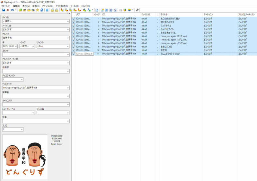The width and height of the screenshot is (257, 181).
Task: Open the ヘルプ(H) menu
Action: [x=85, y=6]
